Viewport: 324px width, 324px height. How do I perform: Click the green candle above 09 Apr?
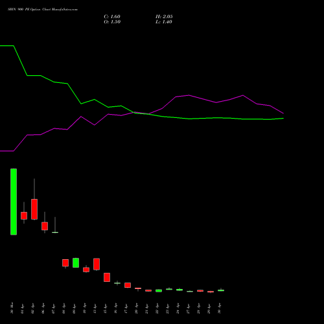point(76,262)
